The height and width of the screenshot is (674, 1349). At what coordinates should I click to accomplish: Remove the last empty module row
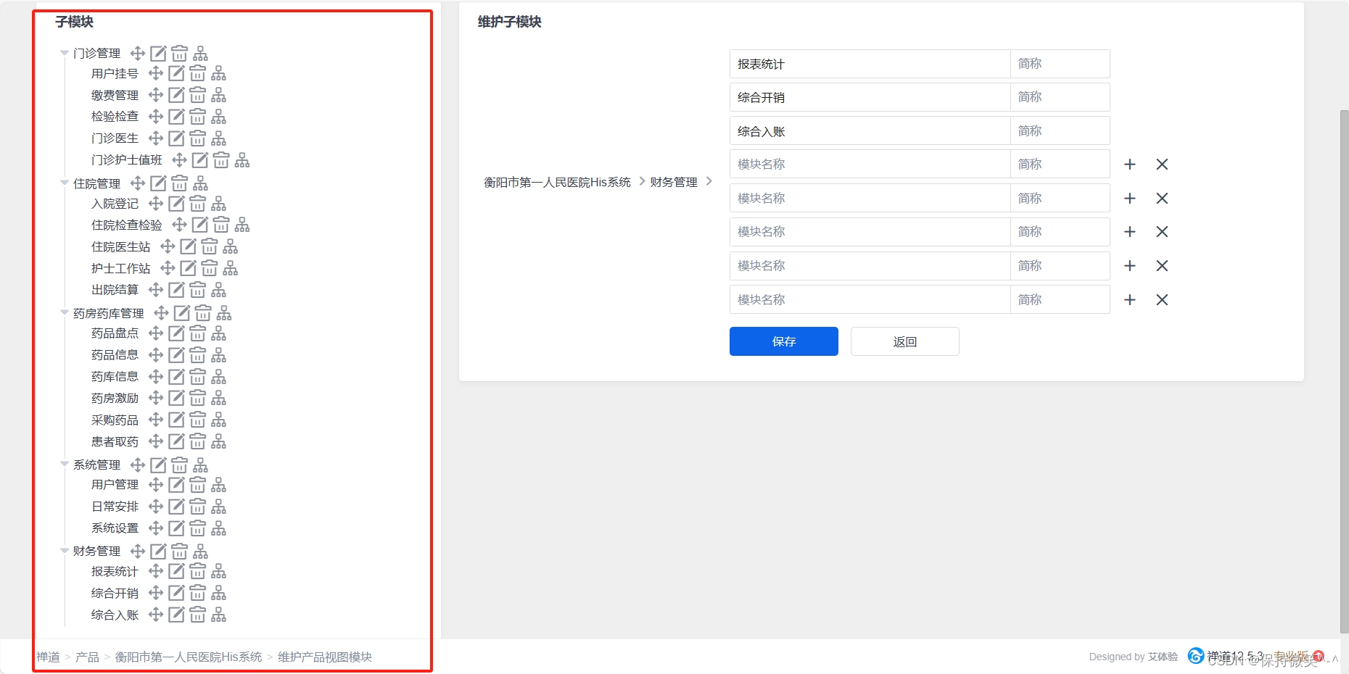1162,300
